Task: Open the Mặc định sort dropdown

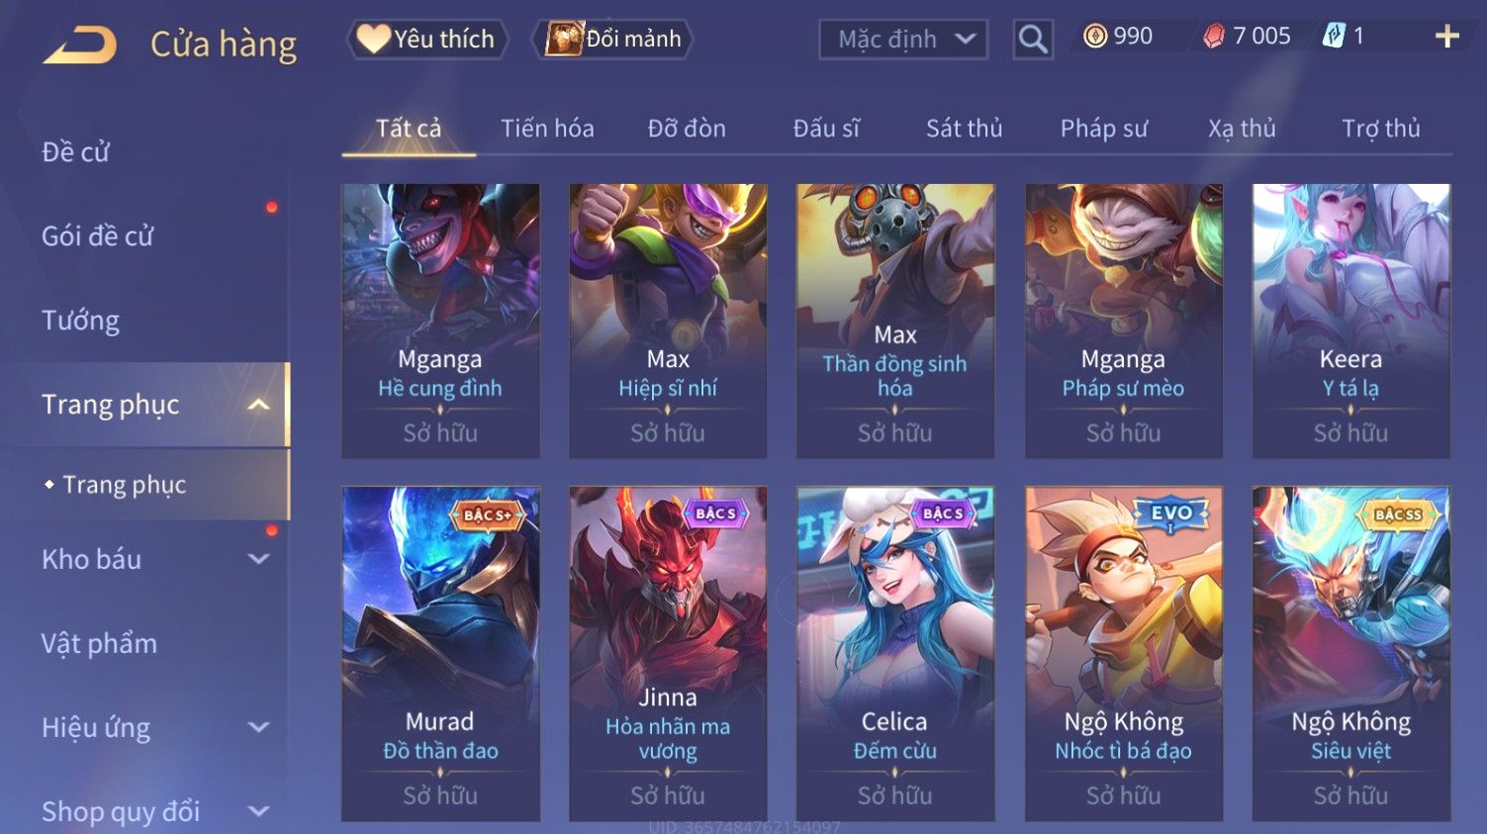Action: (903, 40)
